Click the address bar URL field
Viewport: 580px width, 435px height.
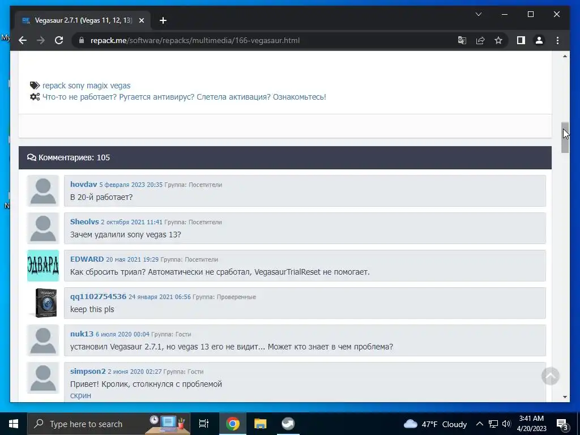[x=195, y=40]
